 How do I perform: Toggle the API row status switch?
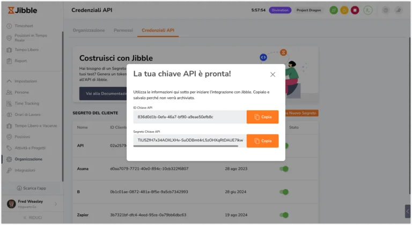[x=286, y=146]
